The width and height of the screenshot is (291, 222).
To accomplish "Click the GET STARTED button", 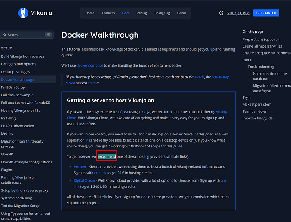I will pos(266,13).
